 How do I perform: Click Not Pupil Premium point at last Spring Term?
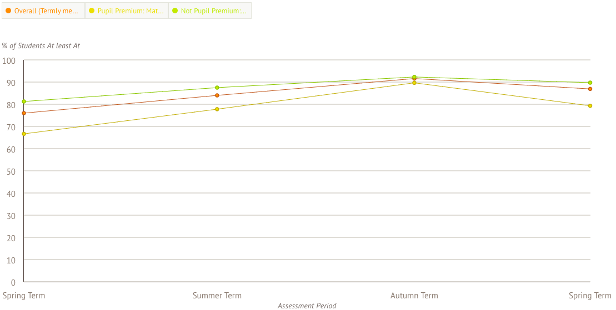pyautogui.click(x=590, y=83)
